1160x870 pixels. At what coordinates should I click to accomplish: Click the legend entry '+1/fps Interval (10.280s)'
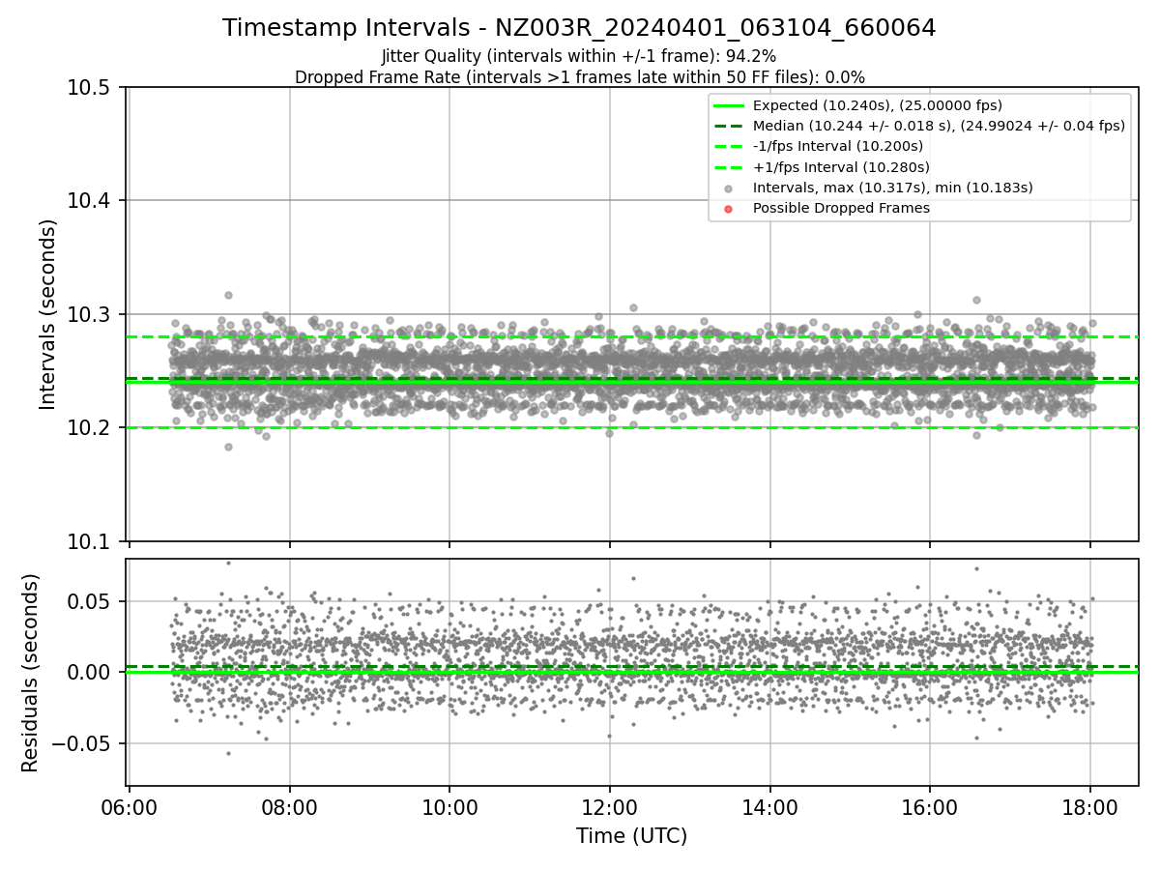pos(840,166)
